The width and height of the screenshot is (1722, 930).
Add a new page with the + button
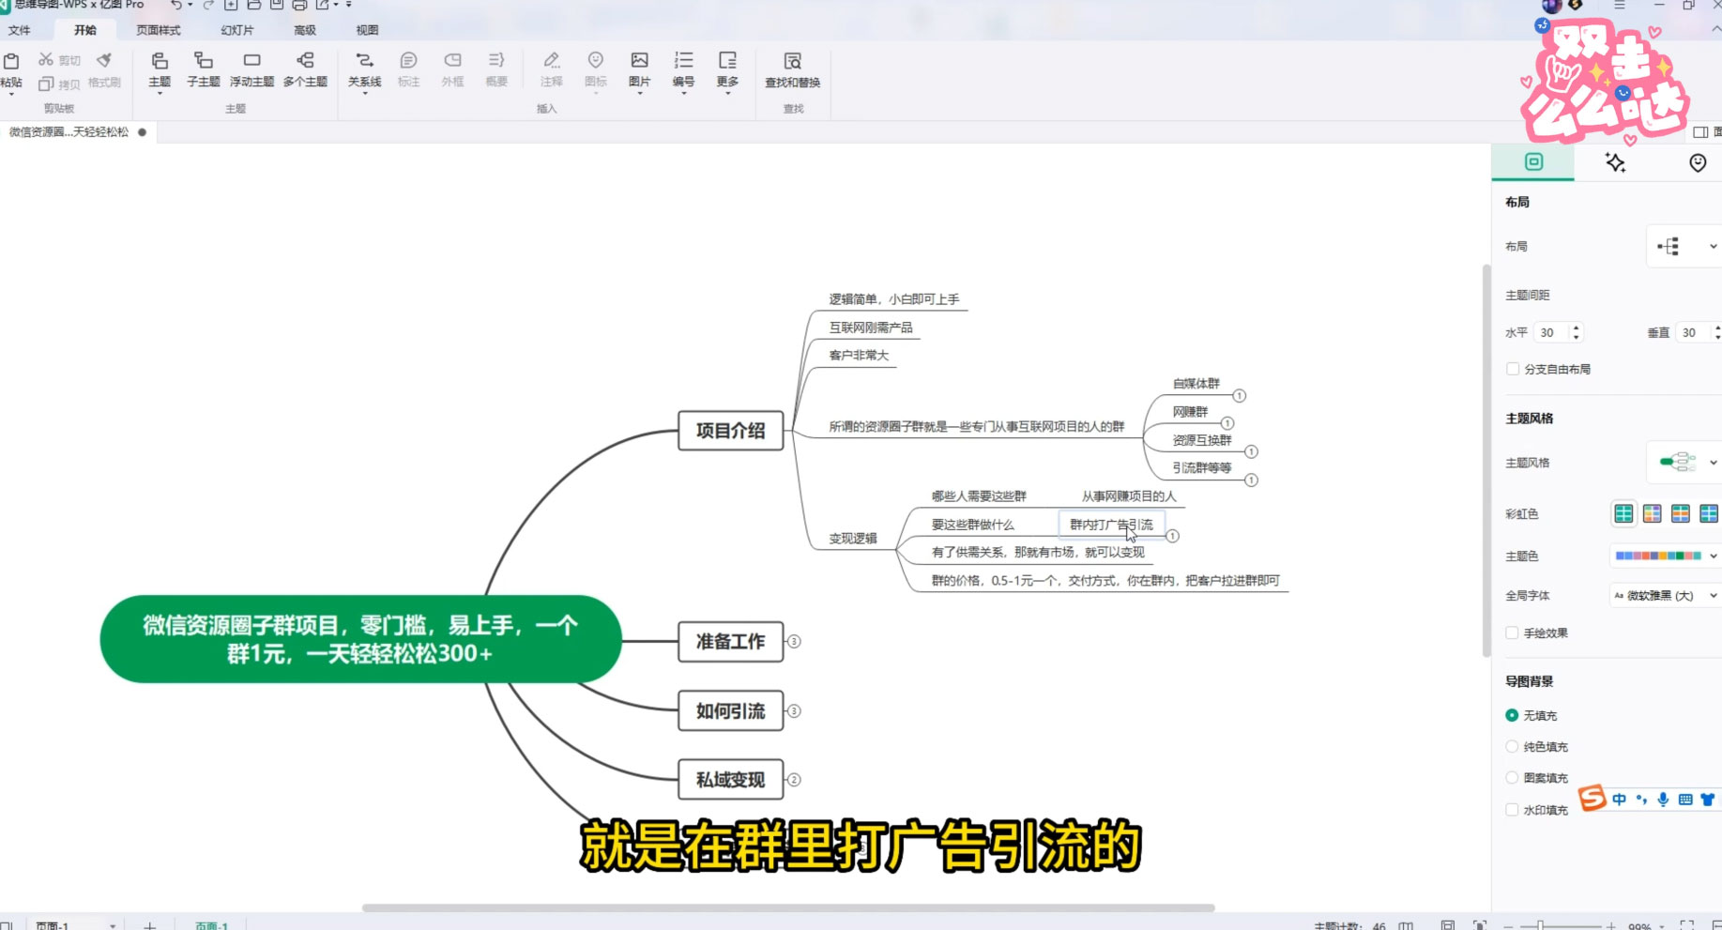click(149, 923)
